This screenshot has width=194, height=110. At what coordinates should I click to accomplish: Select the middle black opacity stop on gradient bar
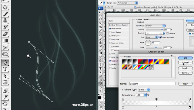pyautogui.click(x=156, y=99)
